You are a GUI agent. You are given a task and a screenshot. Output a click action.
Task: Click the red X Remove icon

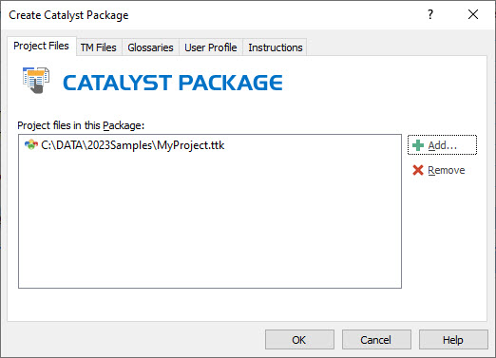[418, 170]
